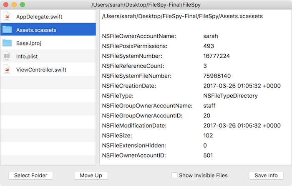Screen dimensions: 292x186
Task: Click the green zoom window button
Action: (23, 5)
